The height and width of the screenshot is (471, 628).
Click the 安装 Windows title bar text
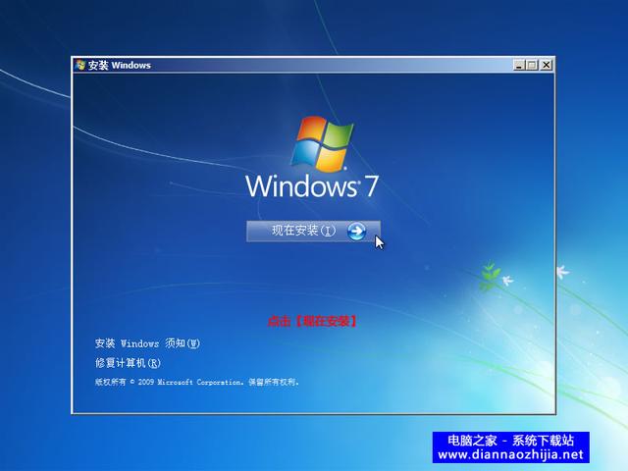pyautogui.click(x=120, y=66)
